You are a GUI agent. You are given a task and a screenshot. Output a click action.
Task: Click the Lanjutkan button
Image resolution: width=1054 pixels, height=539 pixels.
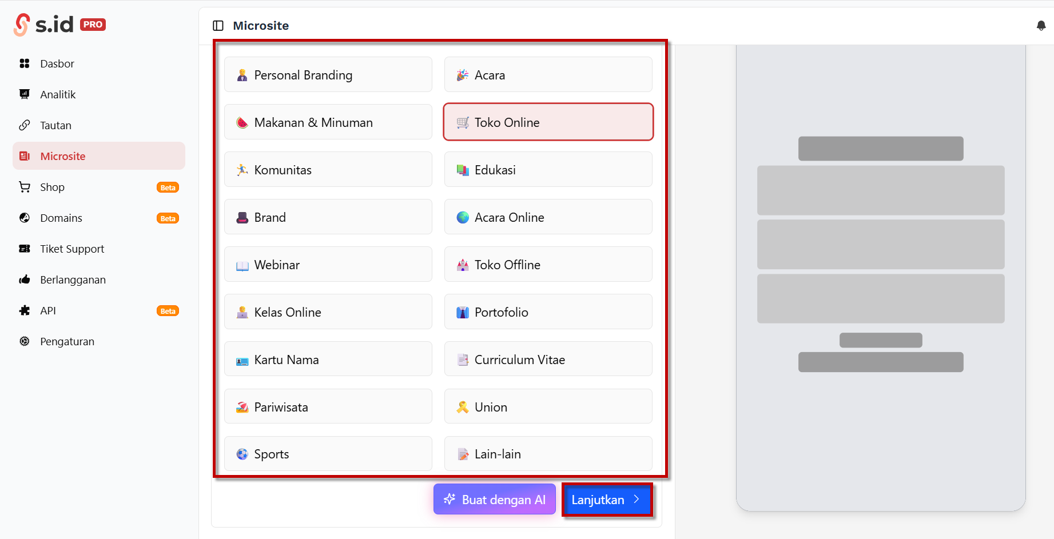607,500
